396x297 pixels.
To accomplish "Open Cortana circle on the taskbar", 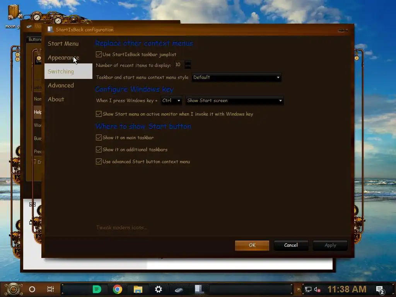I will pyautogui.click(x=32, y=289).
